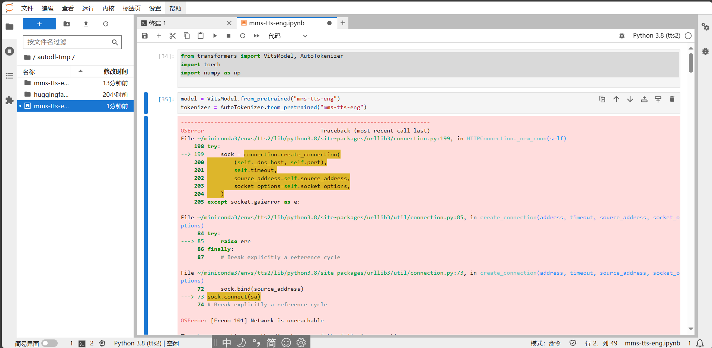Screen dimensions: 712x348
Task: Open the huggingfa... folder
Action: pos(76,95)
